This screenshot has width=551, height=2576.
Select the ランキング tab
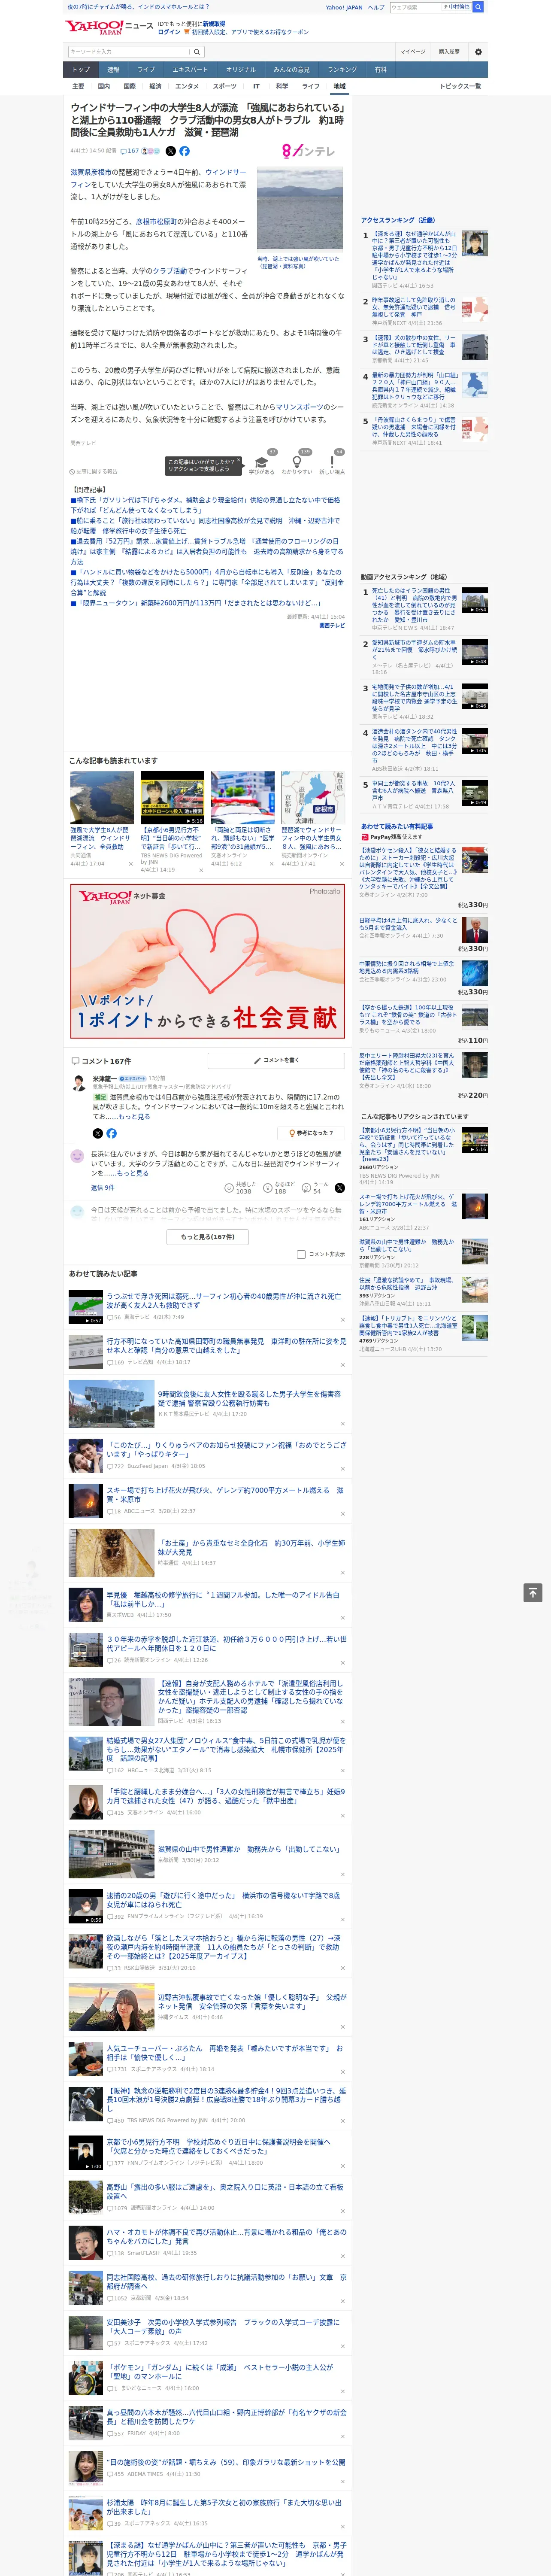coord(342,70)
